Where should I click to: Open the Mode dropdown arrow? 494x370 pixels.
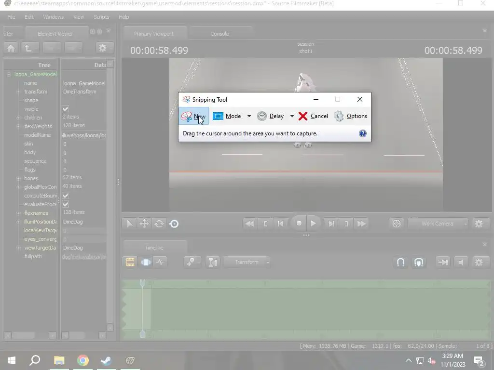249,116
